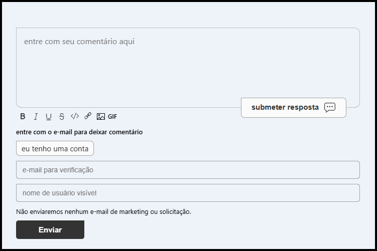
Task: Focus the 'e-mail para verificação' field
Action: point(188,170)
